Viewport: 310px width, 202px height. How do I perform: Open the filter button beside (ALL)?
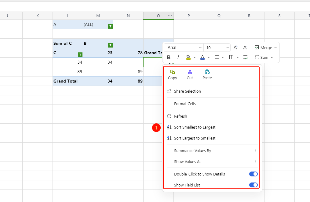[x=110, y=26]
